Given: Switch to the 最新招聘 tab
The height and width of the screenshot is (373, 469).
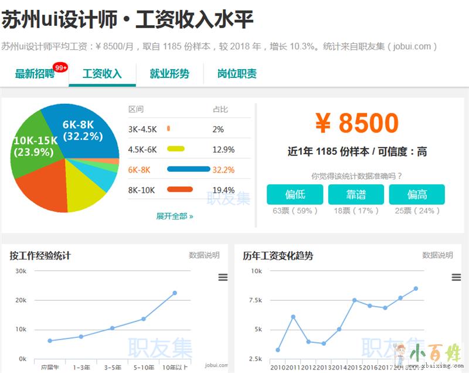Looking at the screenshot, I should pyautogui.click(x=35, y=74).
